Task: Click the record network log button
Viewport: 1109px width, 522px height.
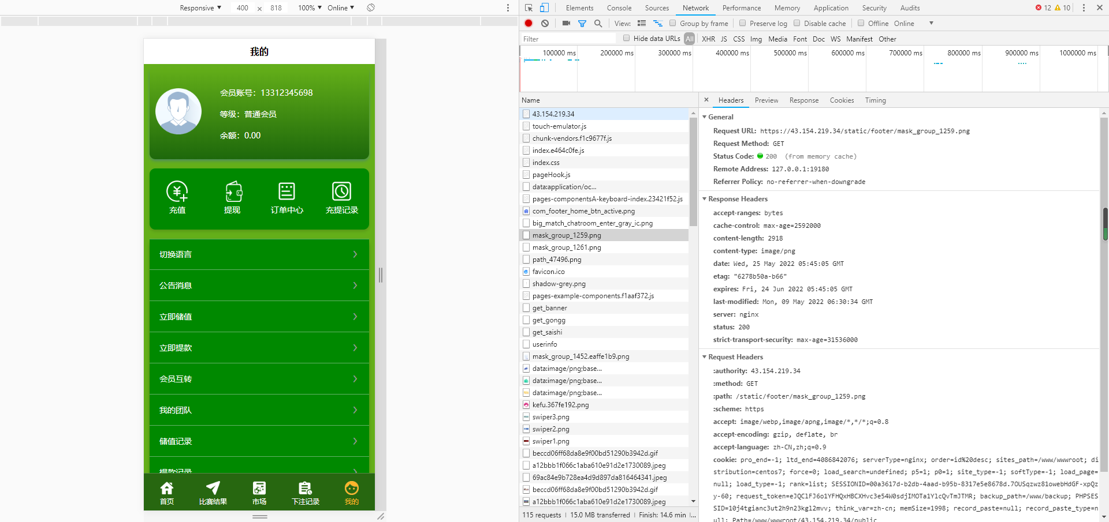Action: 529,23
